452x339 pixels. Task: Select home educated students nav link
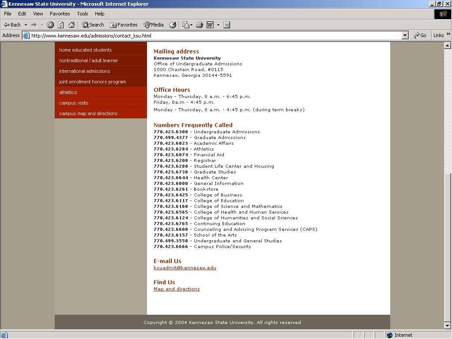tap(101, 50)
